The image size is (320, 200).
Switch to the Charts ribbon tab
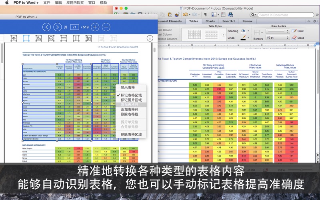pyautogui.click(x=210, y=21)
